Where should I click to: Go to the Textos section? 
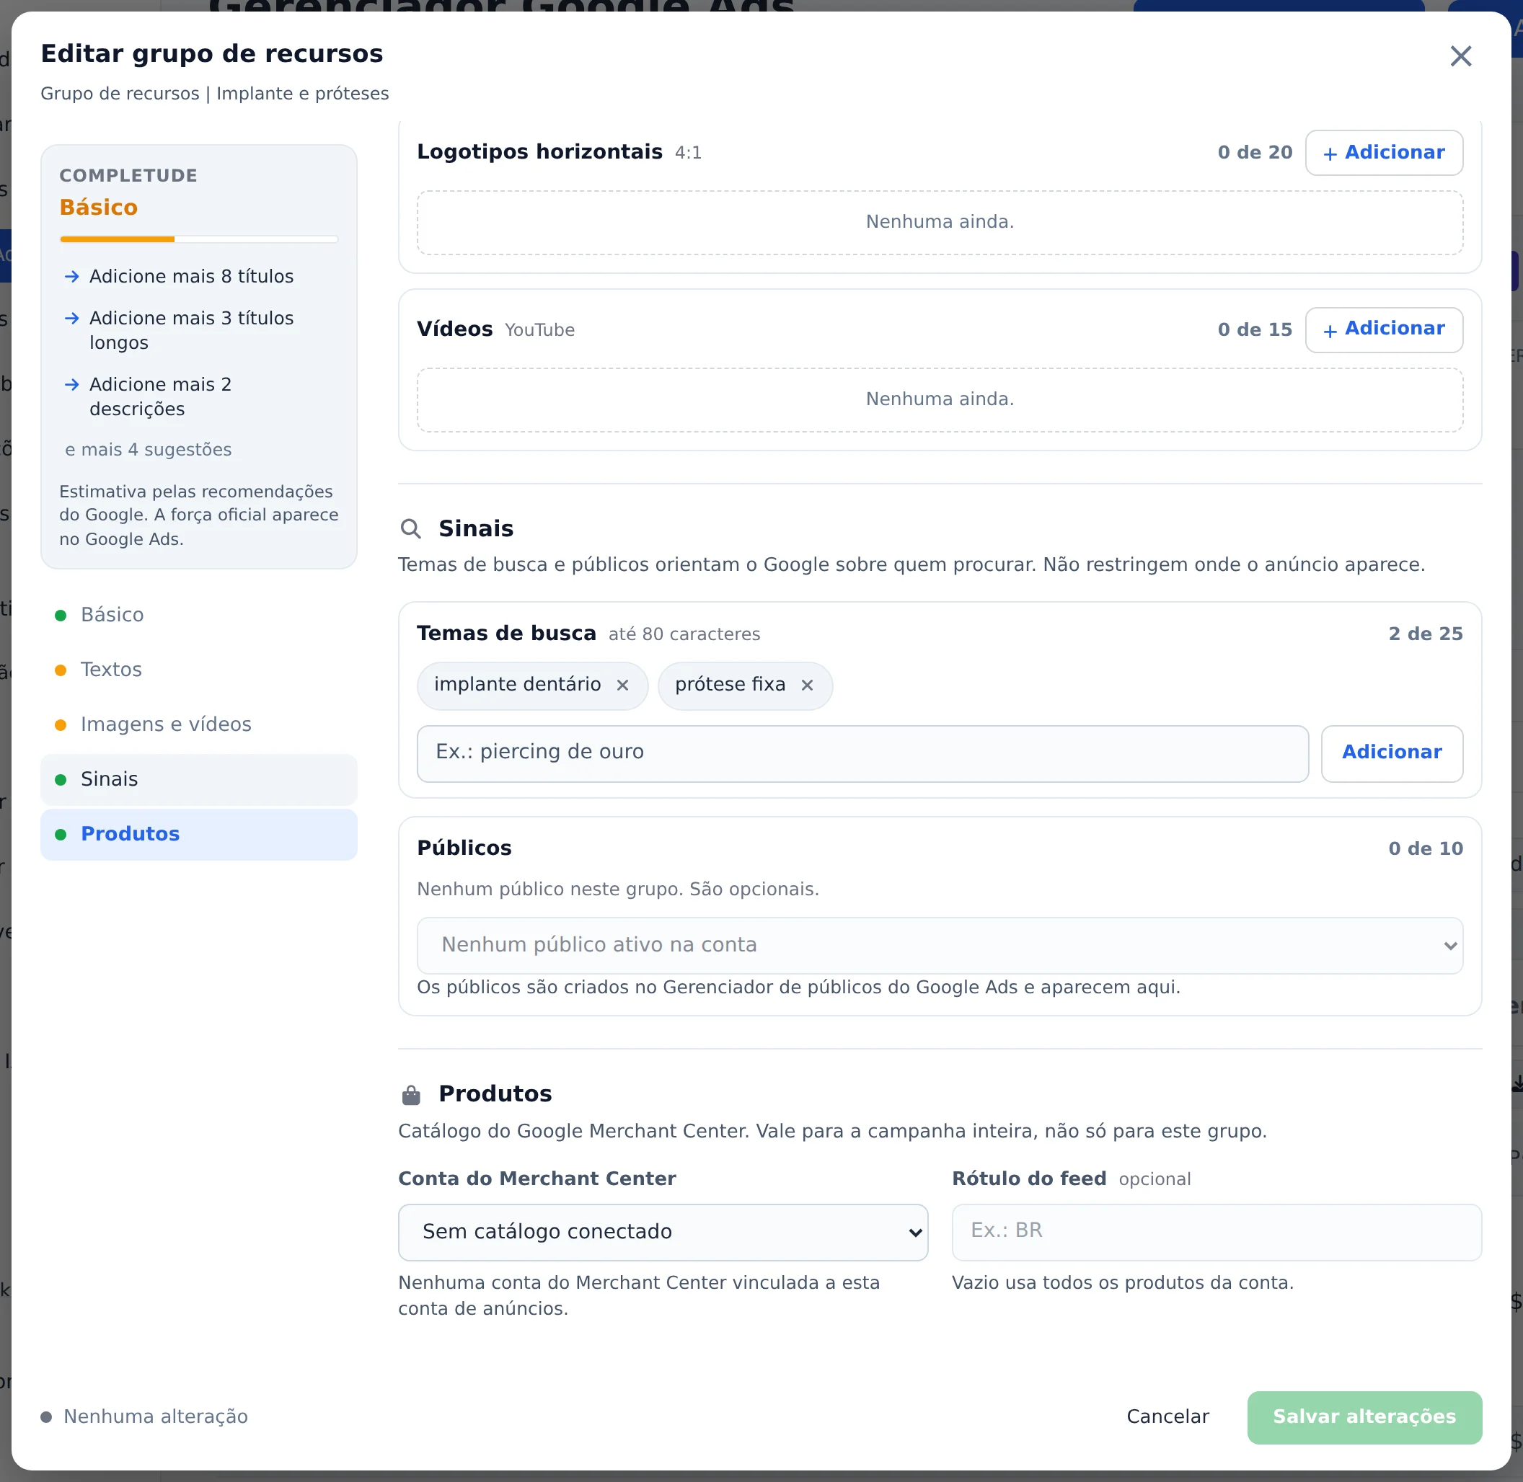[x=198, y=670]
